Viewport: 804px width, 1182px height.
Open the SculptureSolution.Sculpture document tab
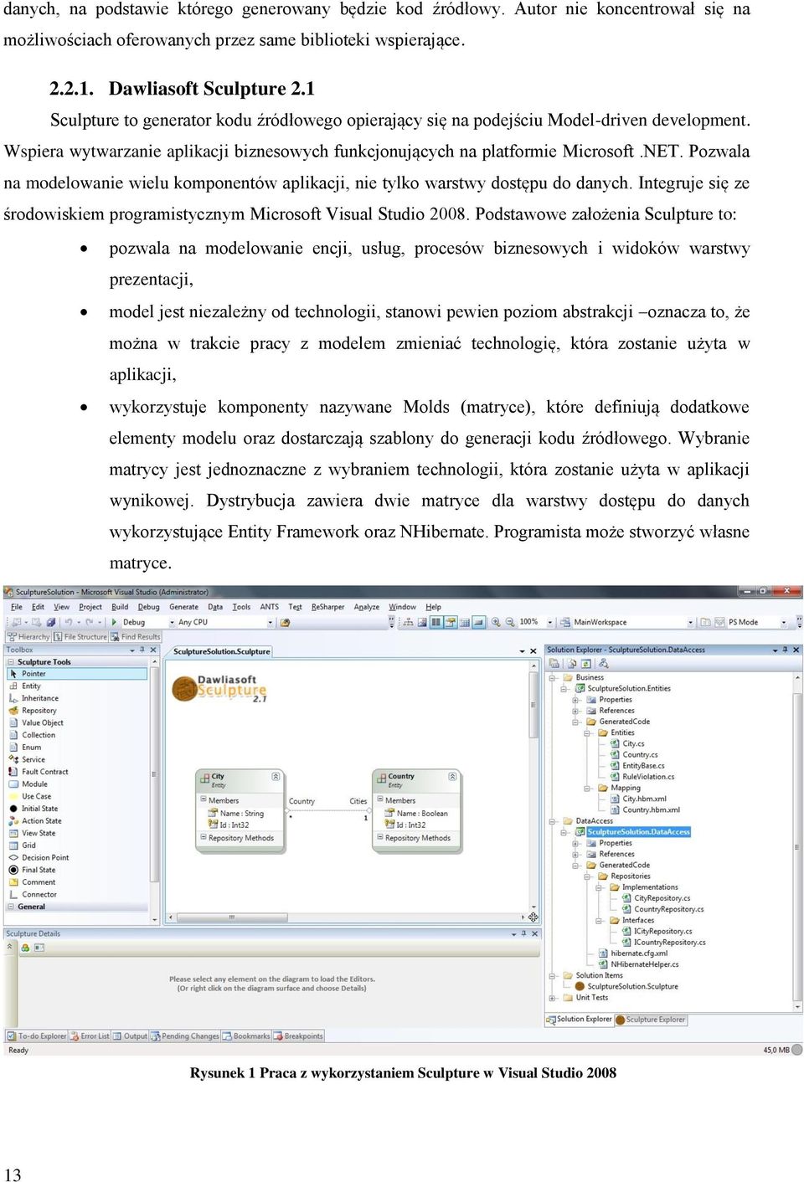pyautogui.click(x=221, y=651)
